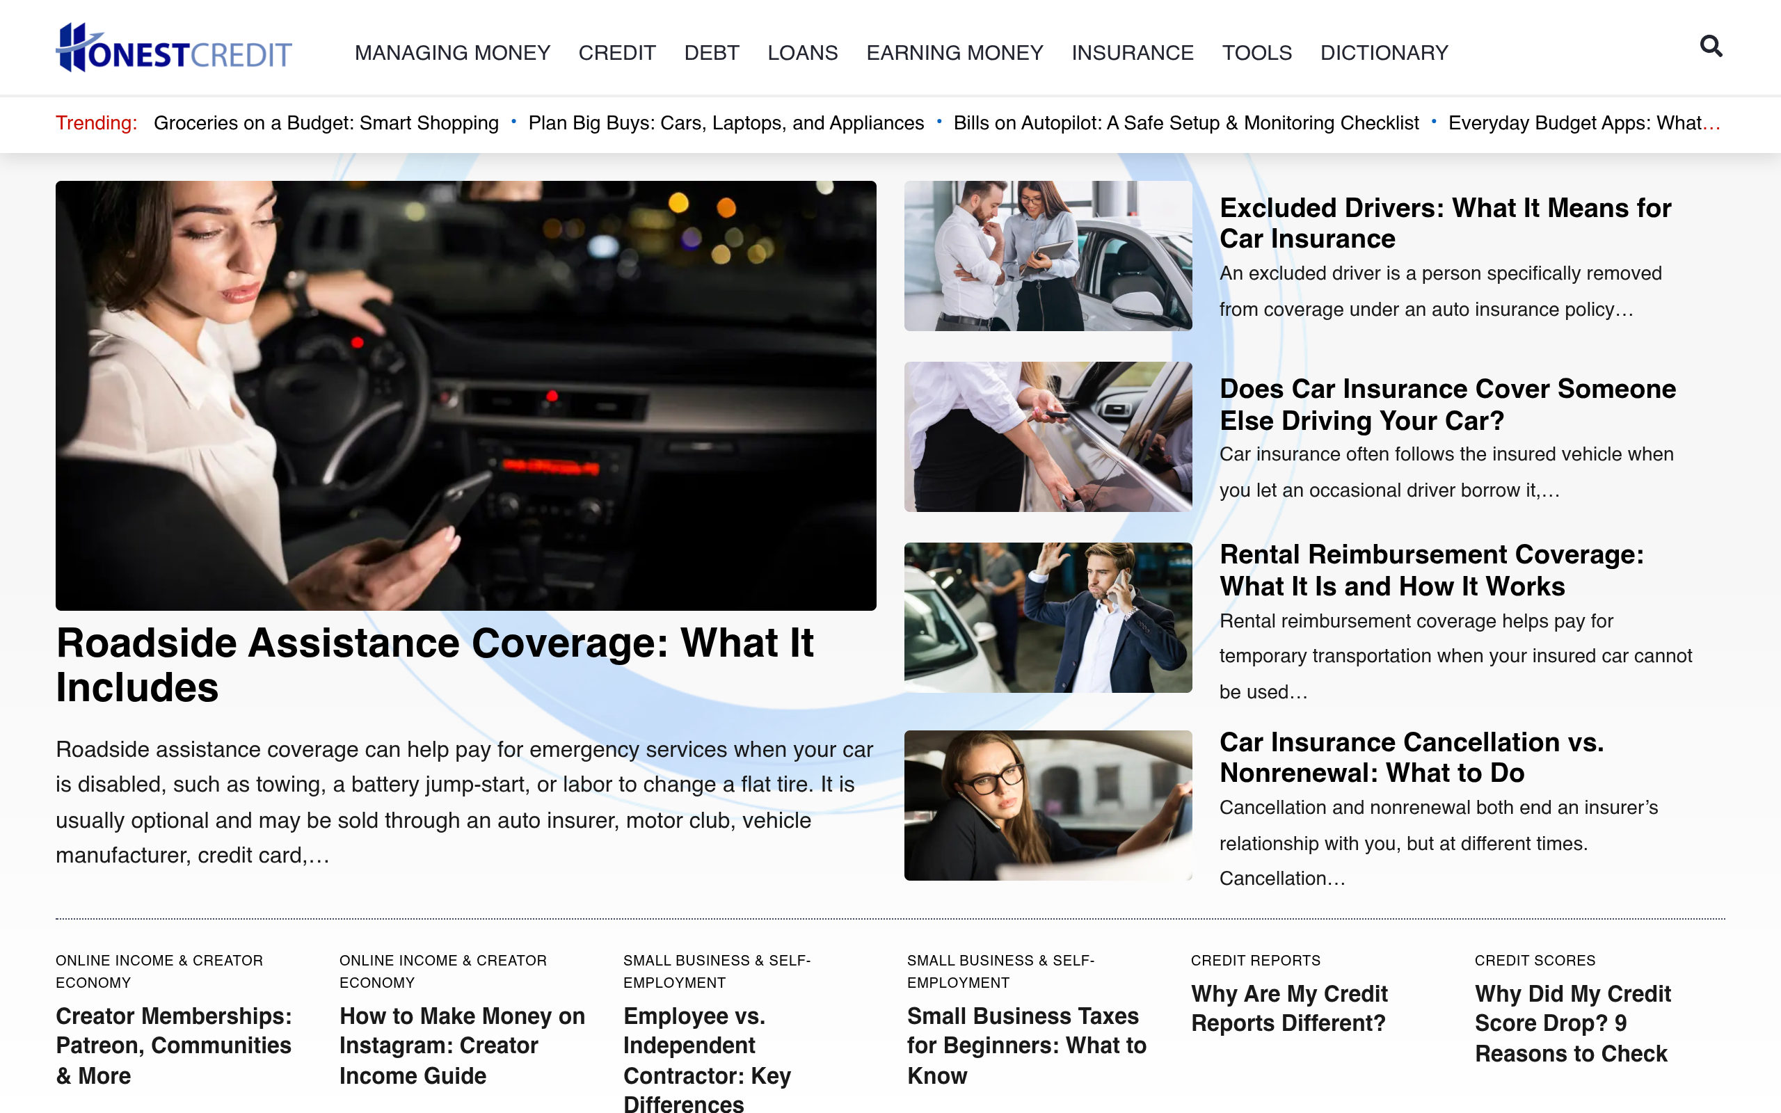Open 'Small Business Taxes for Beginners'
The width and height of the screenshot is (1781, 1113).
coord(1027,1046)
